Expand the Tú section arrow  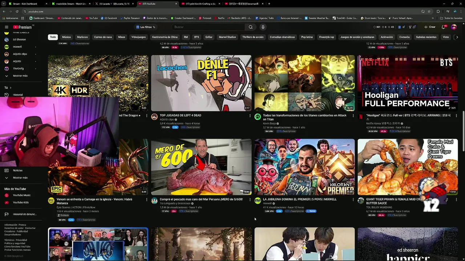pyautogui.click(x=11, y=87)
